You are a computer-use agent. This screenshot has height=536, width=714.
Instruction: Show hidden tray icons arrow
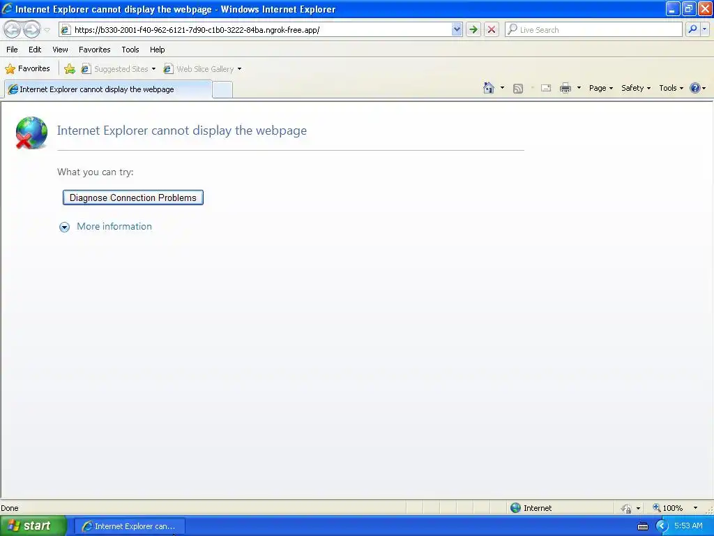[661, 526]
